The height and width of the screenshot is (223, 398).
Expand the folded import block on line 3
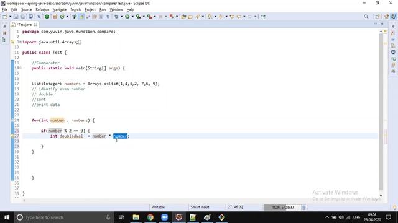(x=21, y=42)
